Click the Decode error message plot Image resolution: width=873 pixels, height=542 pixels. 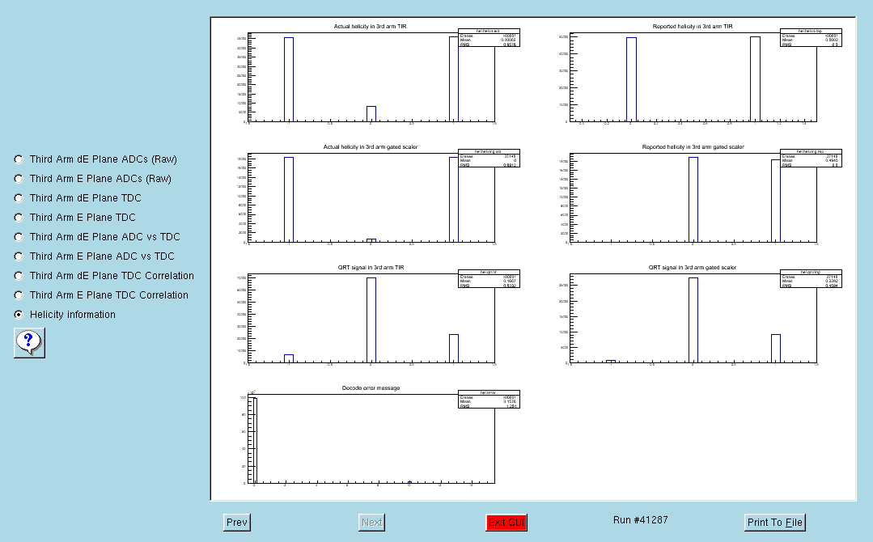tap(371, 439)
